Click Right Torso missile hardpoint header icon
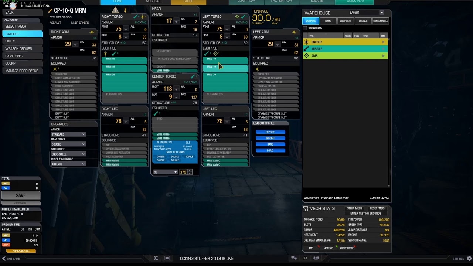The height and width of the screenshot is (266, 473). [136, 17]
